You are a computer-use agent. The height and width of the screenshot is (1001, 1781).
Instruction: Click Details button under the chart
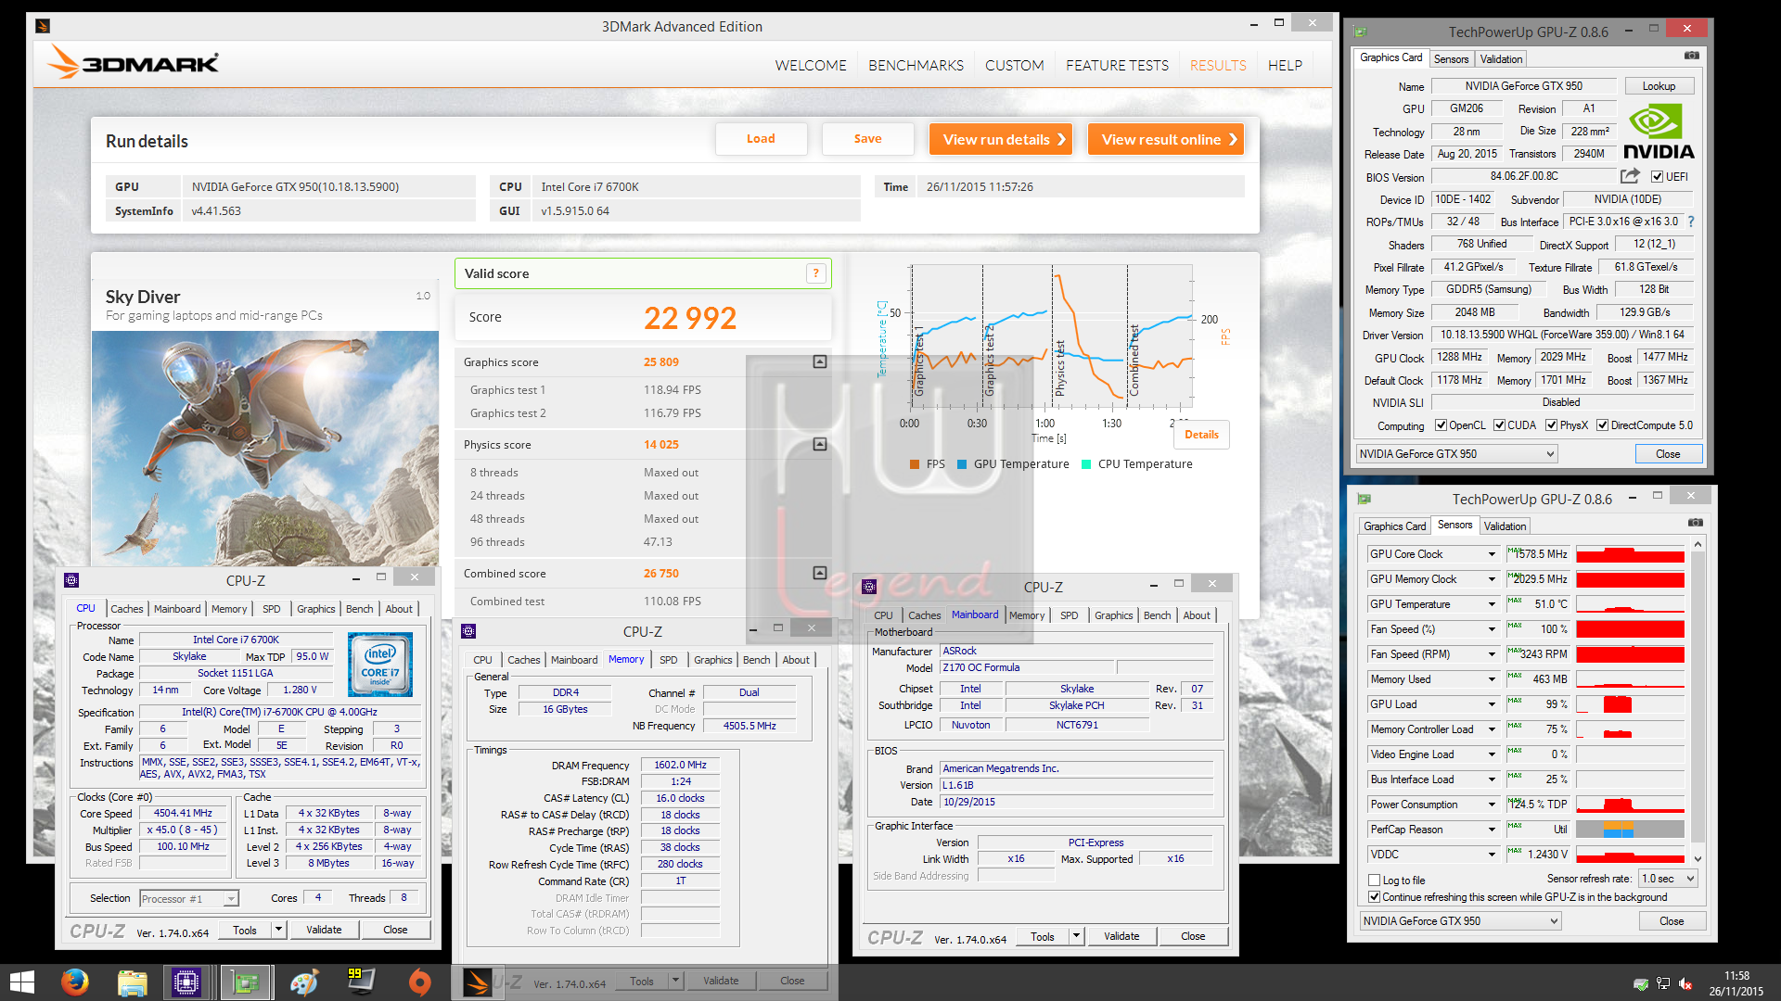click(1201, 435)
